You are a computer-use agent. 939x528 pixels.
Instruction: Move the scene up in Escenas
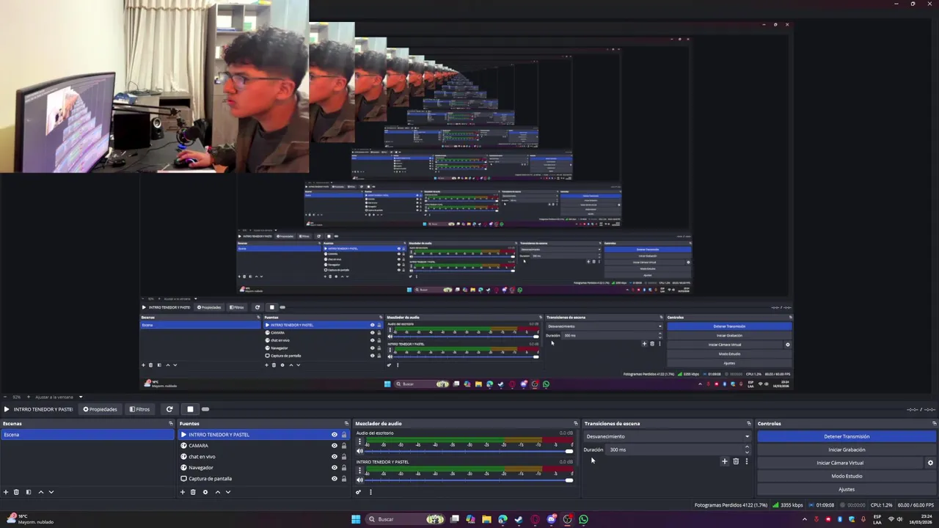[40, 492]
